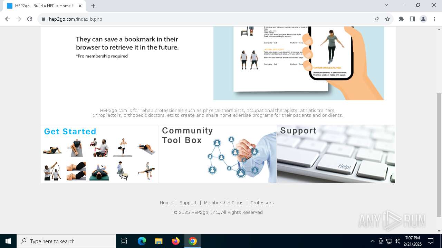The height and width of the screenshot is (248, 442).
Task: Open the taskbar clock and date
Action: (412, 241)
